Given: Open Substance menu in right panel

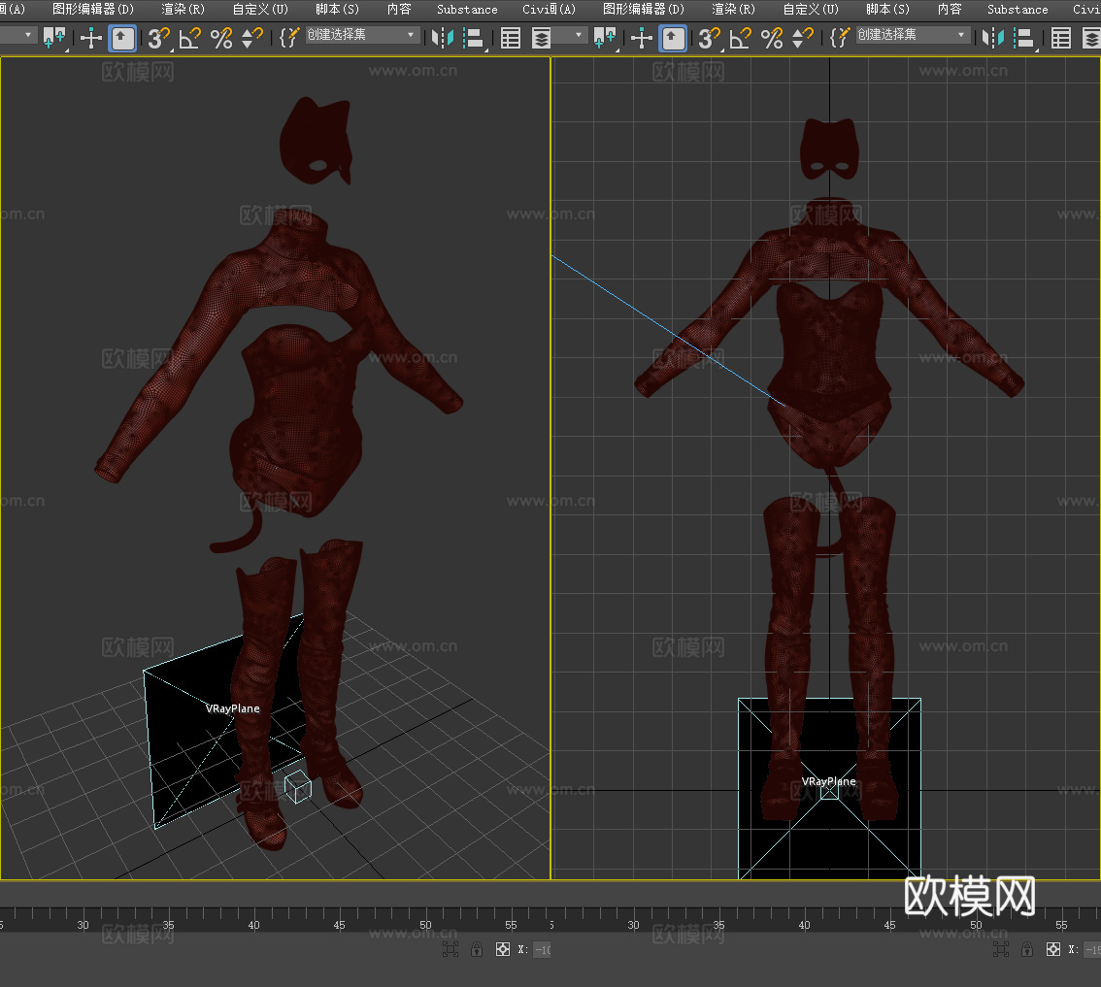Looking at the screenshot, I should pyautogui.click(x=1018, y=9).
